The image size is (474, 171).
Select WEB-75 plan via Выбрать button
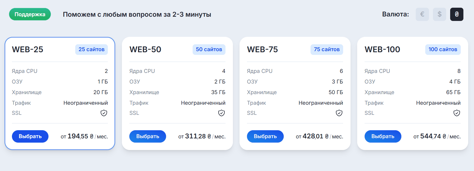pos(265,136)
